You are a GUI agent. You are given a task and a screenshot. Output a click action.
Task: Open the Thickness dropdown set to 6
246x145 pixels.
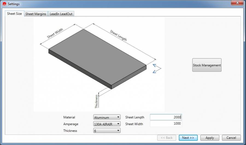[x=107, y=131]
